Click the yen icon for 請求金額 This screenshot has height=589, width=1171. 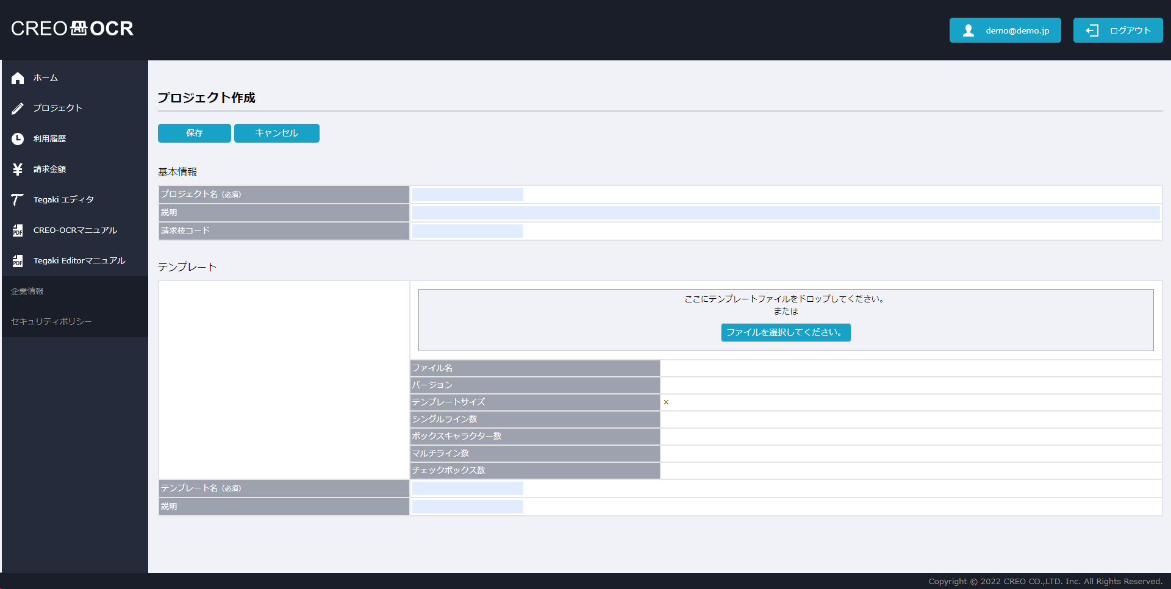(x=18, y=170)
